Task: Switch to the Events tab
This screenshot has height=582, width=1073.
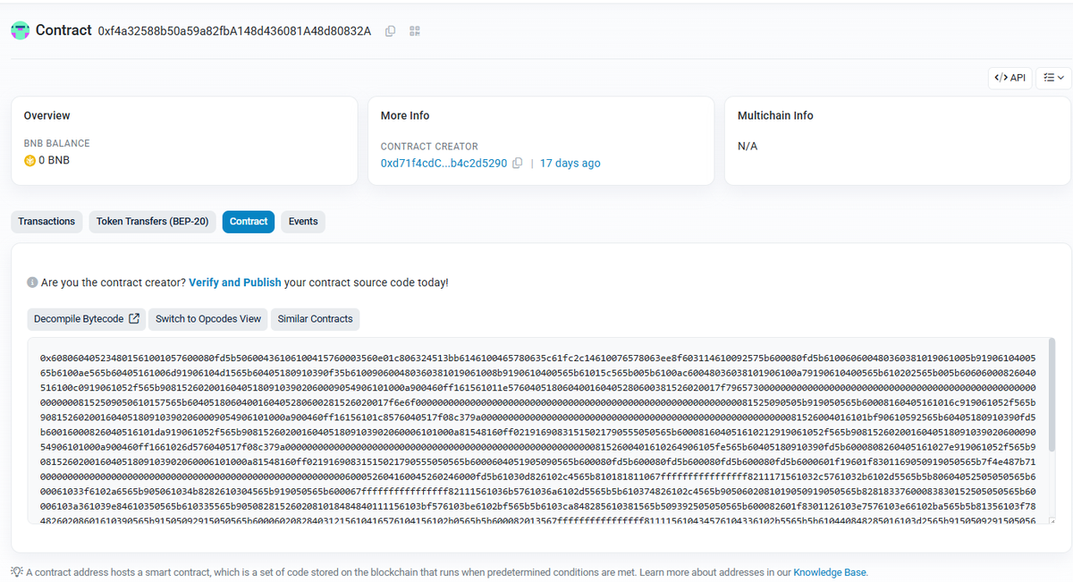Action: (303, 222)
